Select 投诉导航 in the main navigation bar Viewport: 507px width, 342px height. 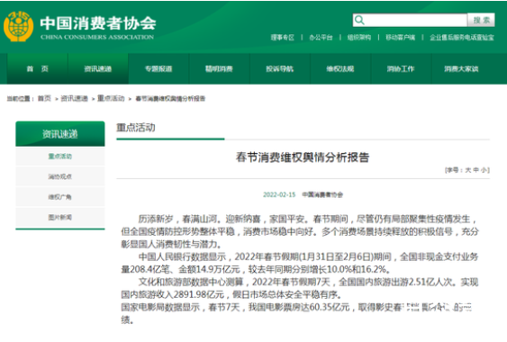click(280, 68)
